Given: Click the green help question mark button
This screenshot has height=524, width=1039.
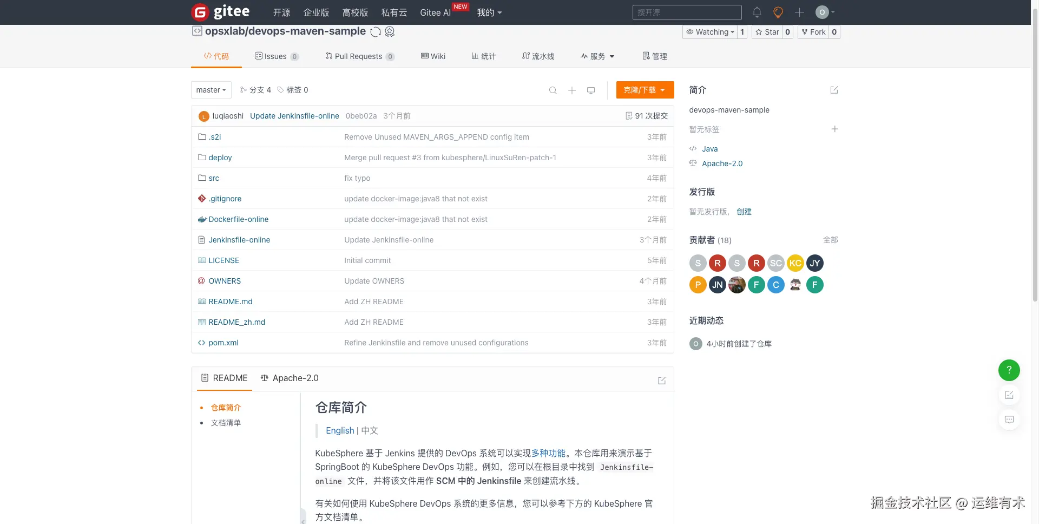Looking at the screenshot, I should click(x=1009, y=370).
